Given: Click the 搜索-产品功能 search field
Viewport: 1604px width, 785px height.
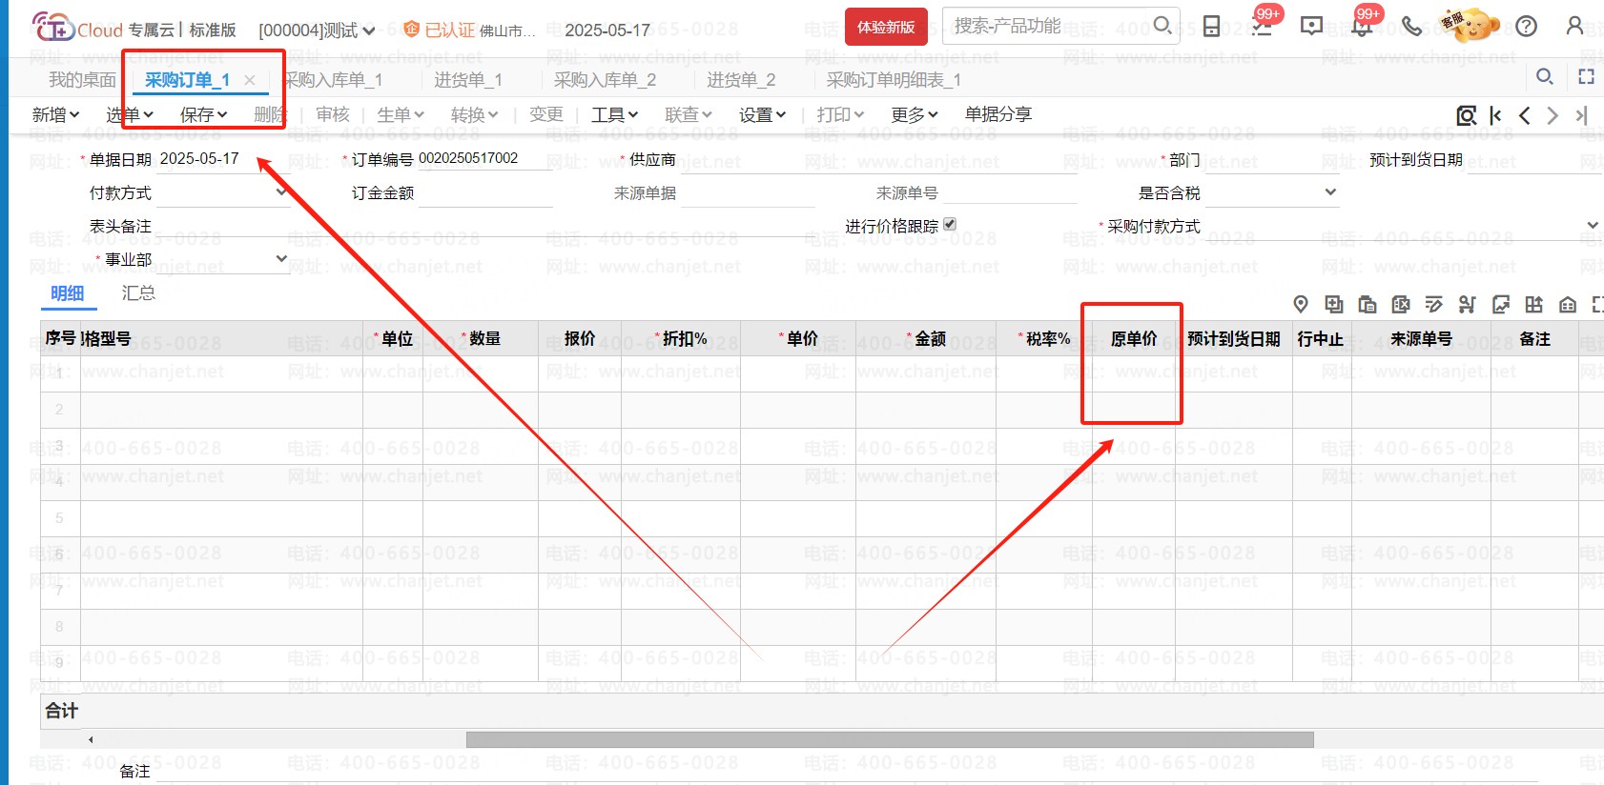Looking at the screenshot, I should [1049, 26].
